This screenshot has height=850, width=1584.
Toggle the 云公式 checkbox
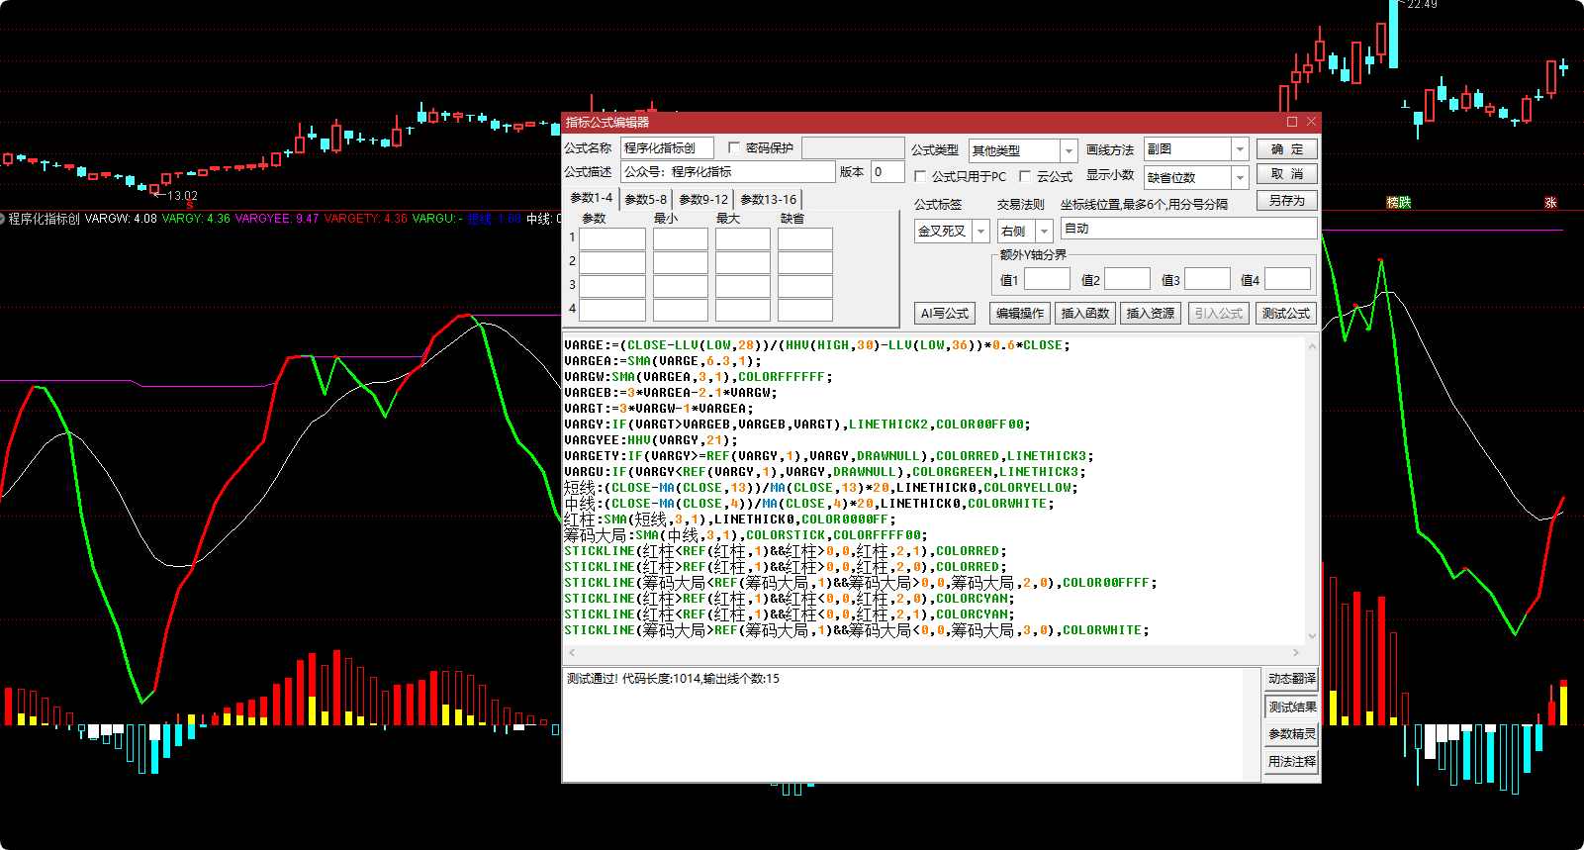(1025, 176)
